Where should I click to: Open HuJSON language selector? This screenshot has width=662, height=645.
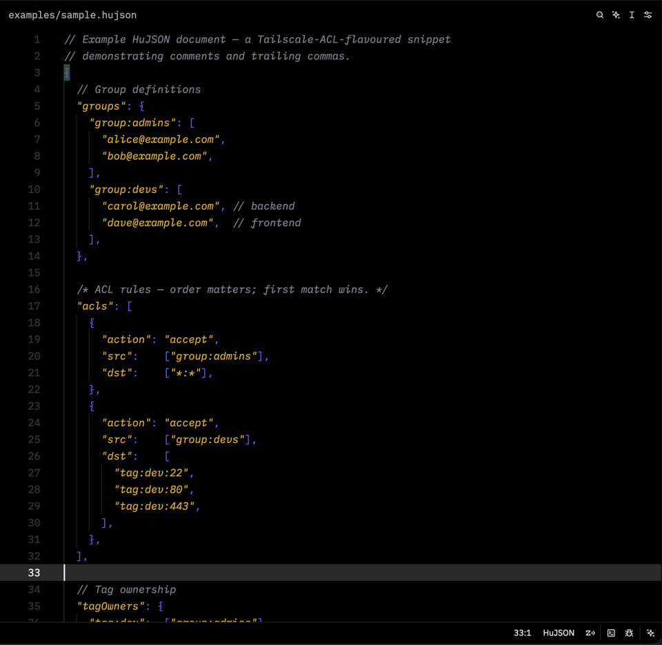point(558,633)
